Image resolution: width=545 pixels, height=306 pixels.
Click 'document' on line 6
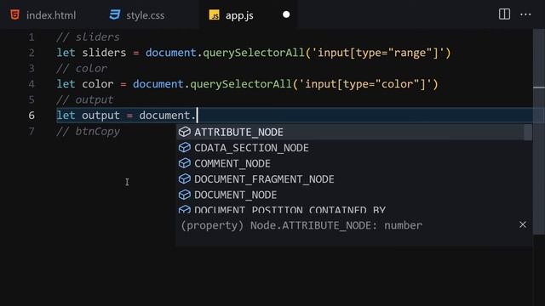(x=164, y=116)
